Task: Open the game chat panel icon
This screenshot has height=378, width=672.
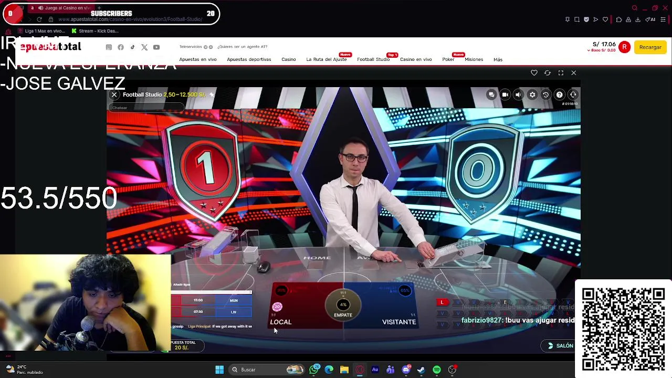Action: [491, 94]
